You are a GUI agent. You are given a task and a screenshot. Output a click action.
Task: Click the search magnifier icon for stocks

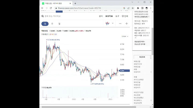coord(42,16)
